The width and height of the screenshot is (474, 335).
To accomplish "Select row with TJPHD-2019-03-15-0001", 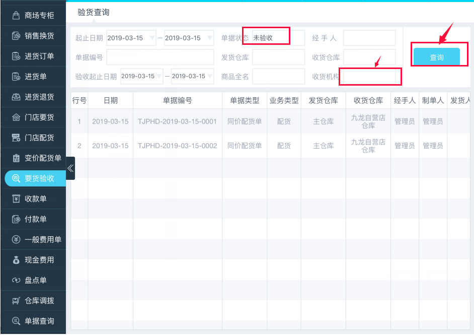I will pos(271,121).
